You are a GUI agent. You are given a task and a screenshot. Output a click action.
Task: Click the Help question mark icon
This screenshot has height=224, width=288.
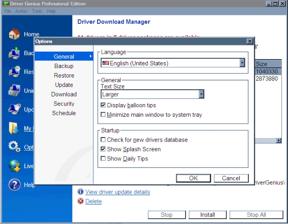click(x=14, y=184)
